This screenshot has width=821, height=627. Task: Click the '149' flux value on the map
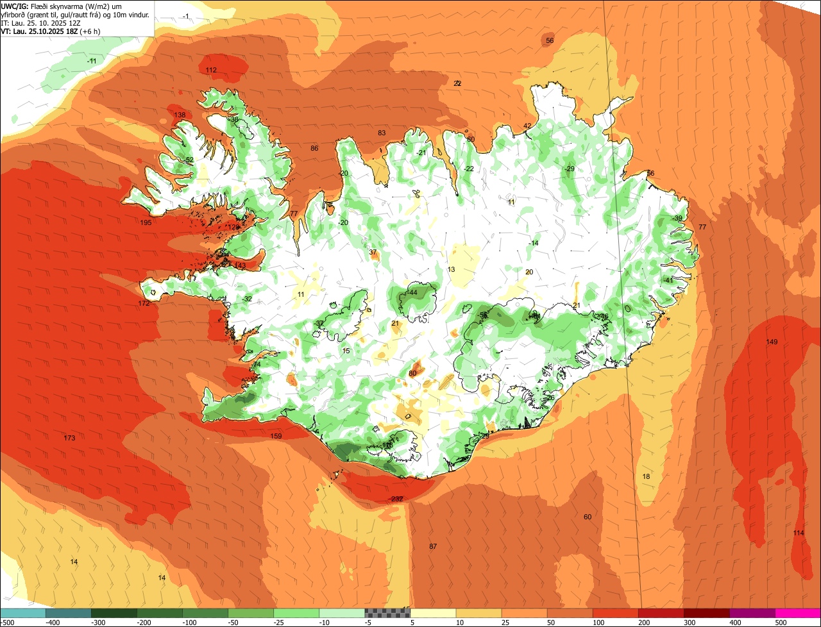point(772,342)
